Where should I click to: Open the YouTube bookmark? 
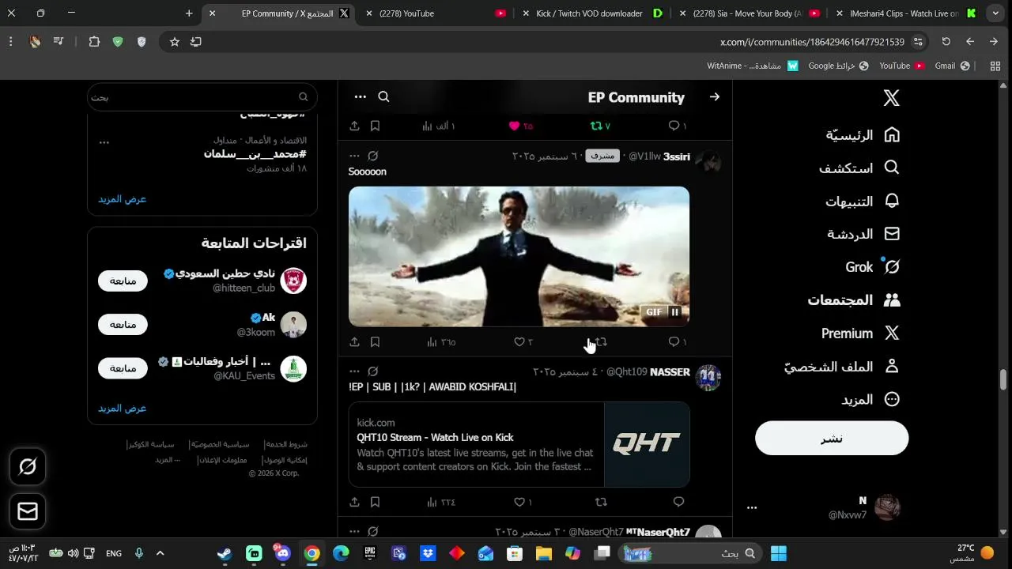pyautogui.click(x=902, y=66)
